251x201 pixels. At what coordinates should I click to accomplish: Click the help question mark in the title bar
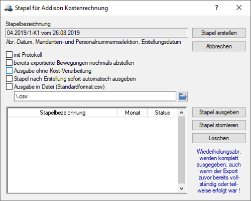pyautogui.click(x=217, y=8)
